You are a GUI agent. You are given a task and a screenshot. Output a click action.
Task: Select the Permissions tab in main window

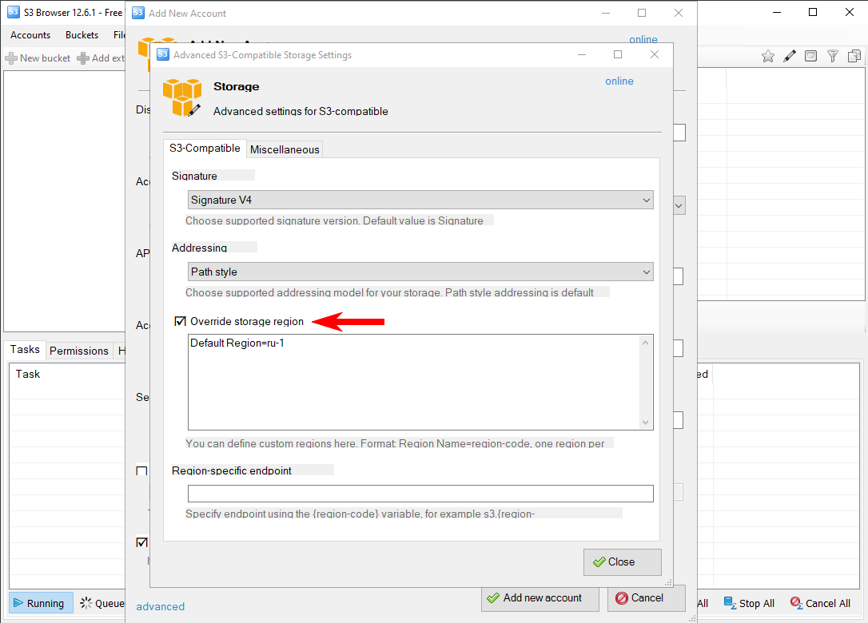(x=79, y=351)
